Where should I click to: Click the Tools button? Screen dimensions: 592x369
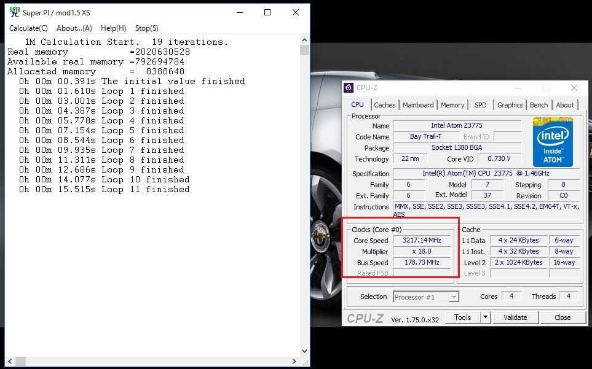click(x=463, y=317)
